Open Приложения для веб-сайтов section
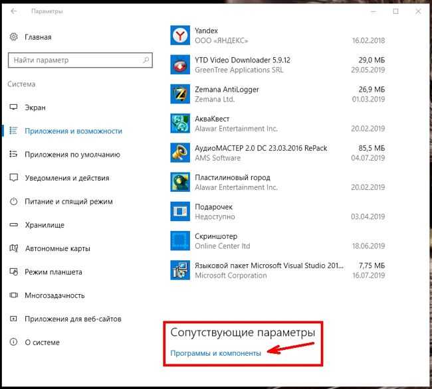 pyautogui.click(x=73, y=319)
